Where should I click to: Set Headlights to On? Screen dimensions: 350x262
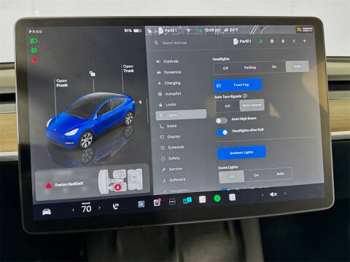(274, 67)
